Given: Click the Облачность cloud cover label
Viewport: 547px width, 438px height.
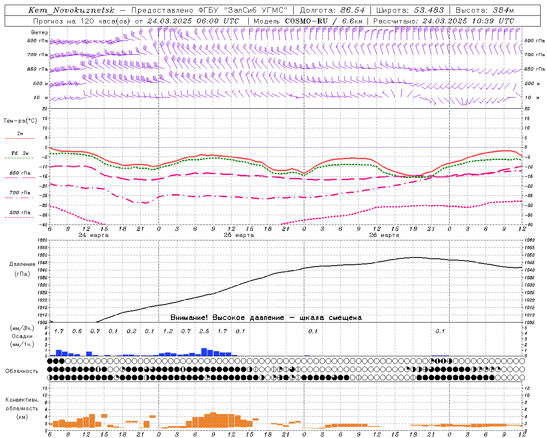Looking at the screenshot, I should (22, 371).
